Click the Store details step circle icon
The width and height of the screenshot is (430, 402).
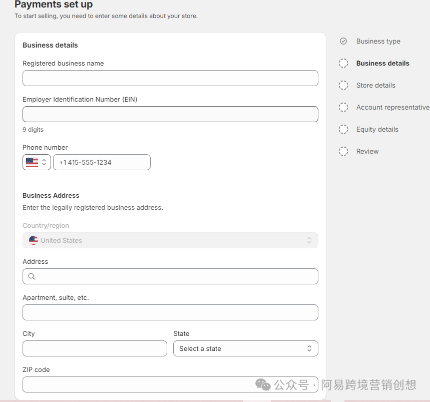(x=343, y=86)
